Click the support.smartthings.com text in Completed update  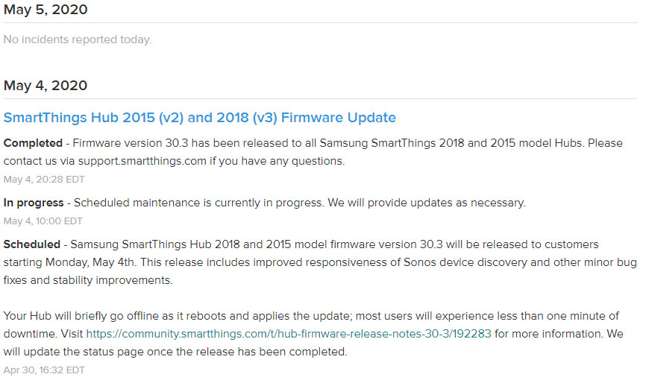(142, 161)
